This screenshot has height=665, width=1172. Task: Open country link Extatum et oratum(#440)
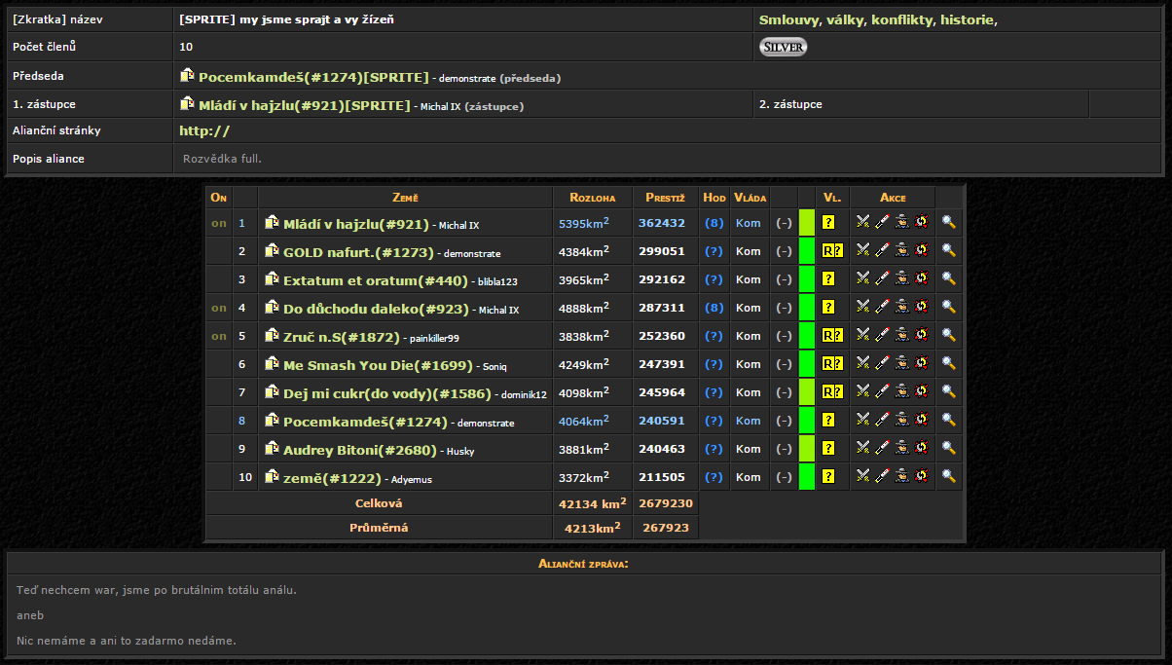[x=376, y=279]
